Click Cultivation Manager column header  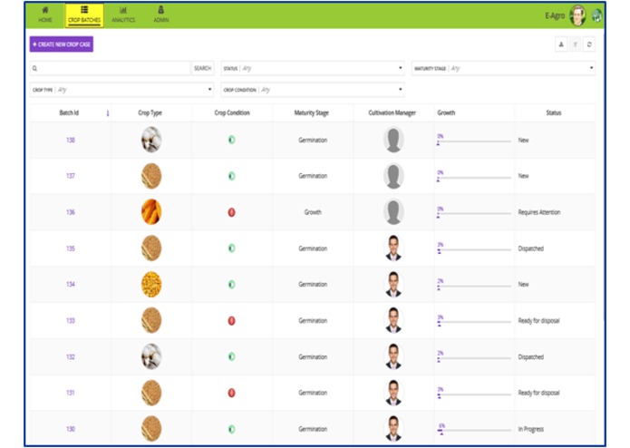point(393,112)
